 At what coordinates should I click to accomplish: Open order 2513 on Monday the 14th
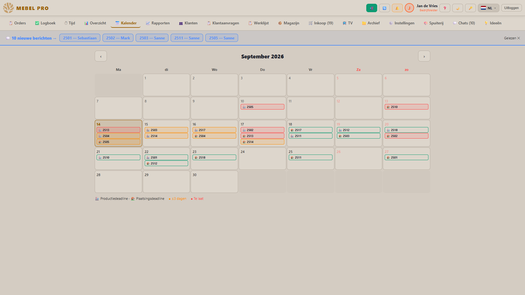[x=118, y=130]
